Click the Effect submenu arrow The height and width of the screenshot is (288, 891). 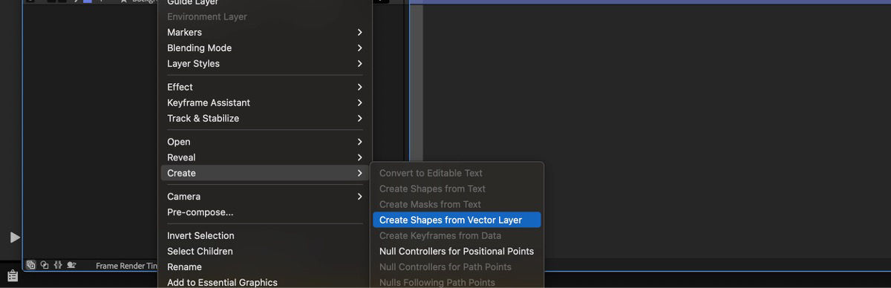[x=359, y=87]
